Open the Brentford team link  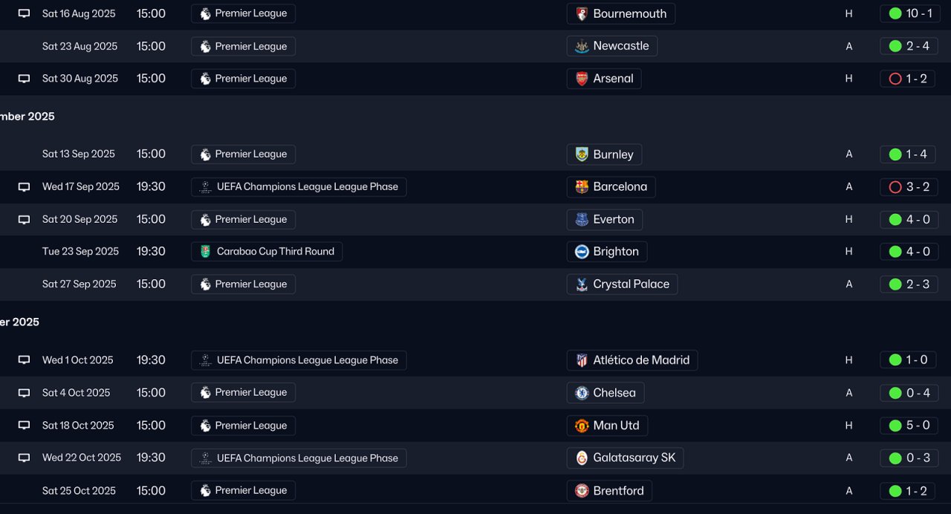point(618,491)
